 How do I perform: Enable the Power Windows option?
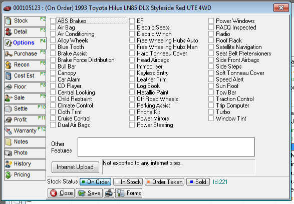[211, 21]
